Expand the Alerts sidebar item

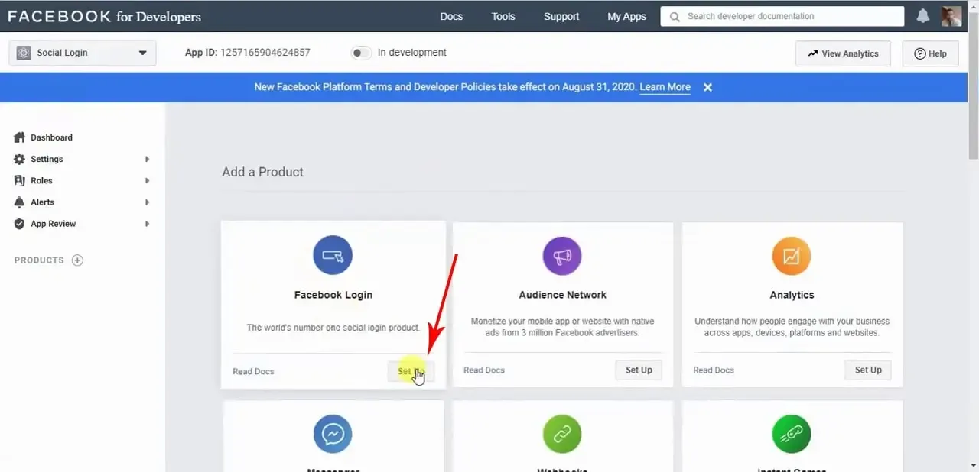pos(82,202)
